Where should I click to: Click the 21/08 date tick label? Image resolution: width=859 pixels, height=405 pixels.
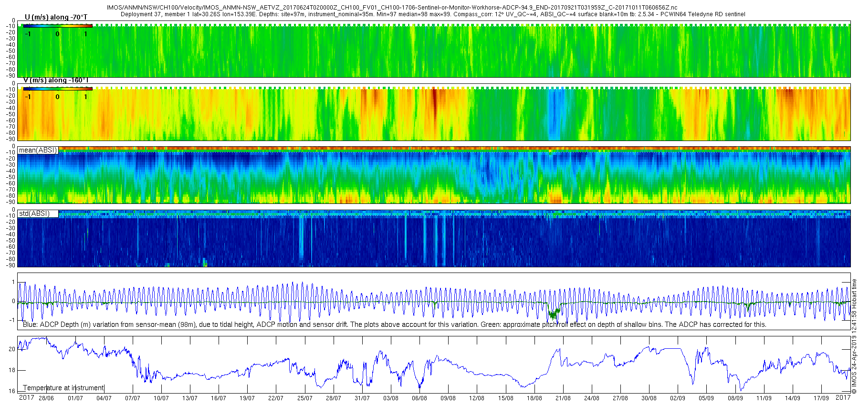coord(563,398)
